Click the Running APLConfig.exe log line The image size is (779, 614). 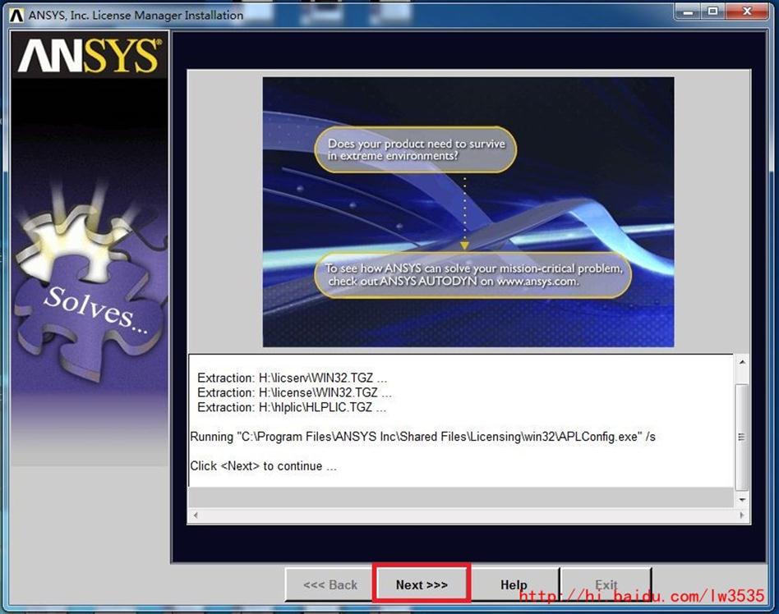(x=423, y=437)
